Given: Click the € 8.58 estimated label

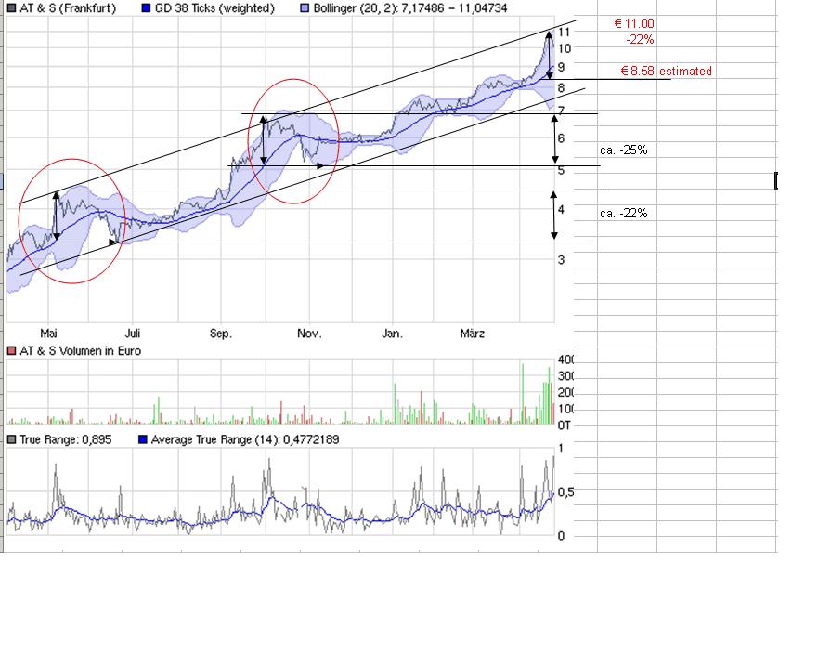Looking at the screenshot, I should point(666,72).
